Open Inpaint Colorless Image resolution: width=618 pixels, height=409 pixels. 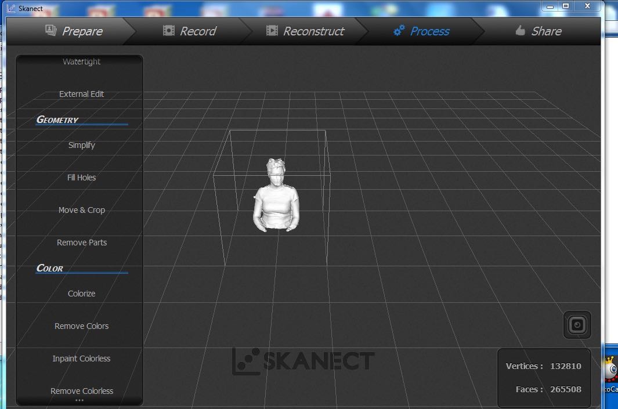point(81,359)
